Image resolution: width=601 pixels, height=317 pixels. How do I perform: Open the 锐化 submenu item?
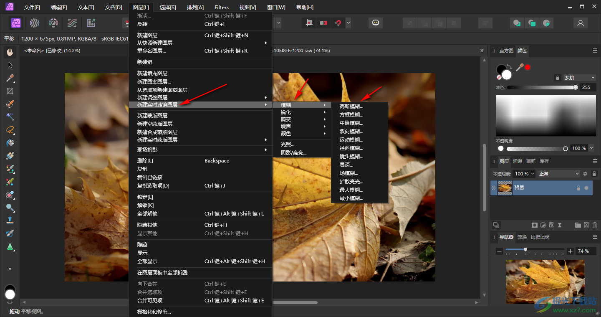coord(286,112)
